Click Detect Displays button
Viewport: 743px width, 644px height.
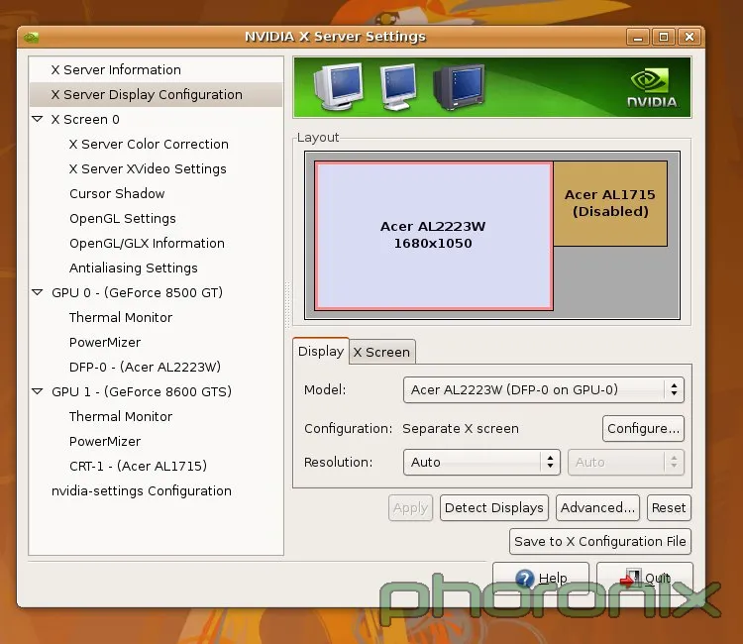click(x=493, y=507)
